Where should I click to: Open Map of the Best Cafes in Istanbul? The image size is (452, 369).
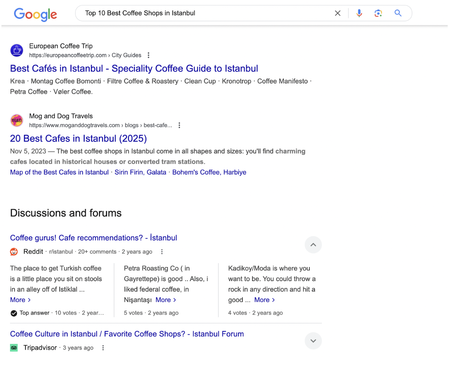pyautogui.click(x=59, y=172)
